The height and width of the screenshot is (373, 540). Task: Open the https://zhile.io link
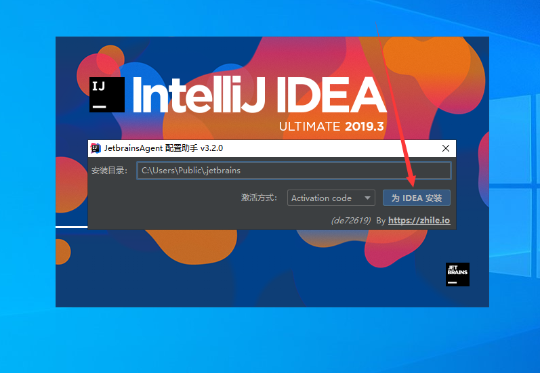point(419,220)
